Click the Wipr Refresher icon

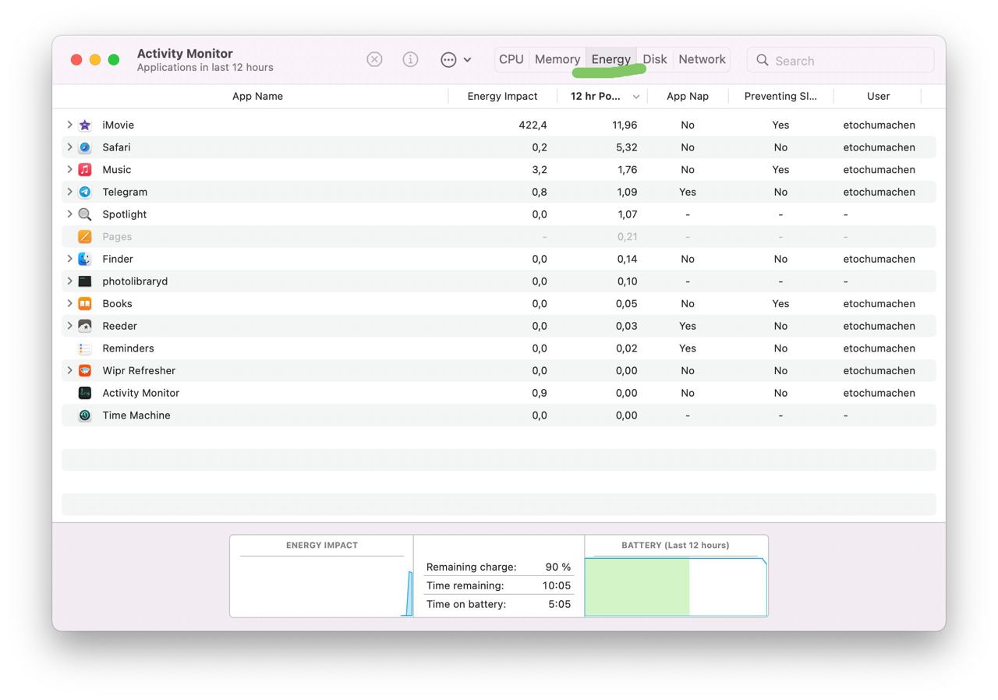(x=85, y=370)
